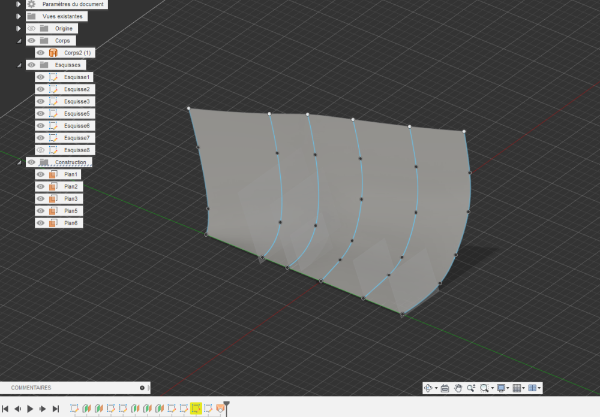Expand the Commentaires panel plus icon
Screen dimensions: 600x417
[x=142, y=388]
